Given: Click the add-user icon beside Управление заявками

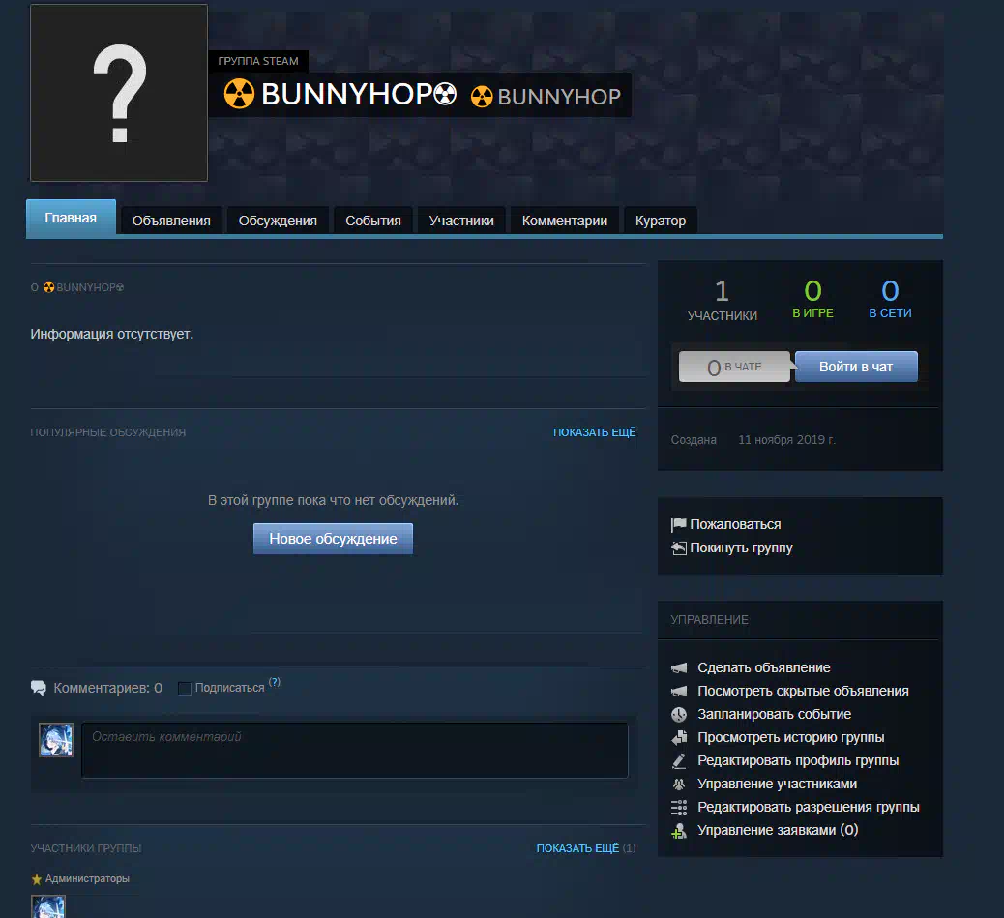Looking at the screenshot, I should (x=679, y=831).
